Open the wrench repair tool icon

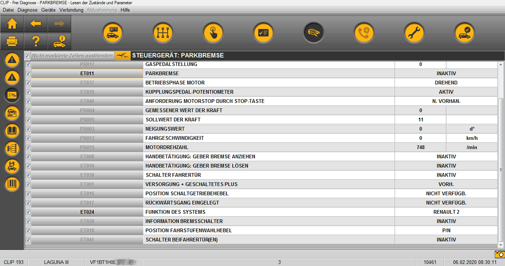tap(414, 33)
